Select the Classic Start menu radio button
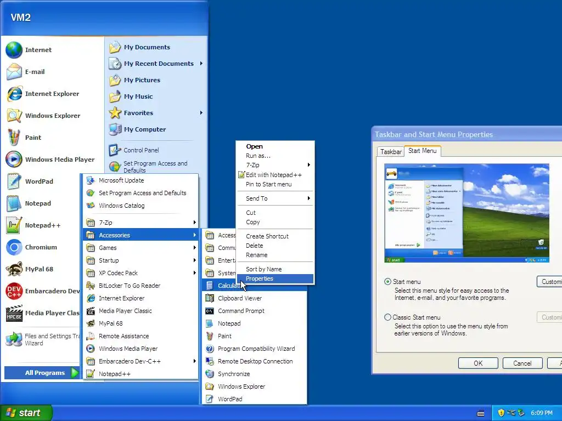This screenshot has width=562, height=421. [x=387, y=317]
